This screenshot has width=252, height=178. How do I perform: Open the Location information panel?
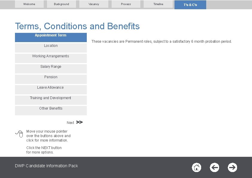51,47
